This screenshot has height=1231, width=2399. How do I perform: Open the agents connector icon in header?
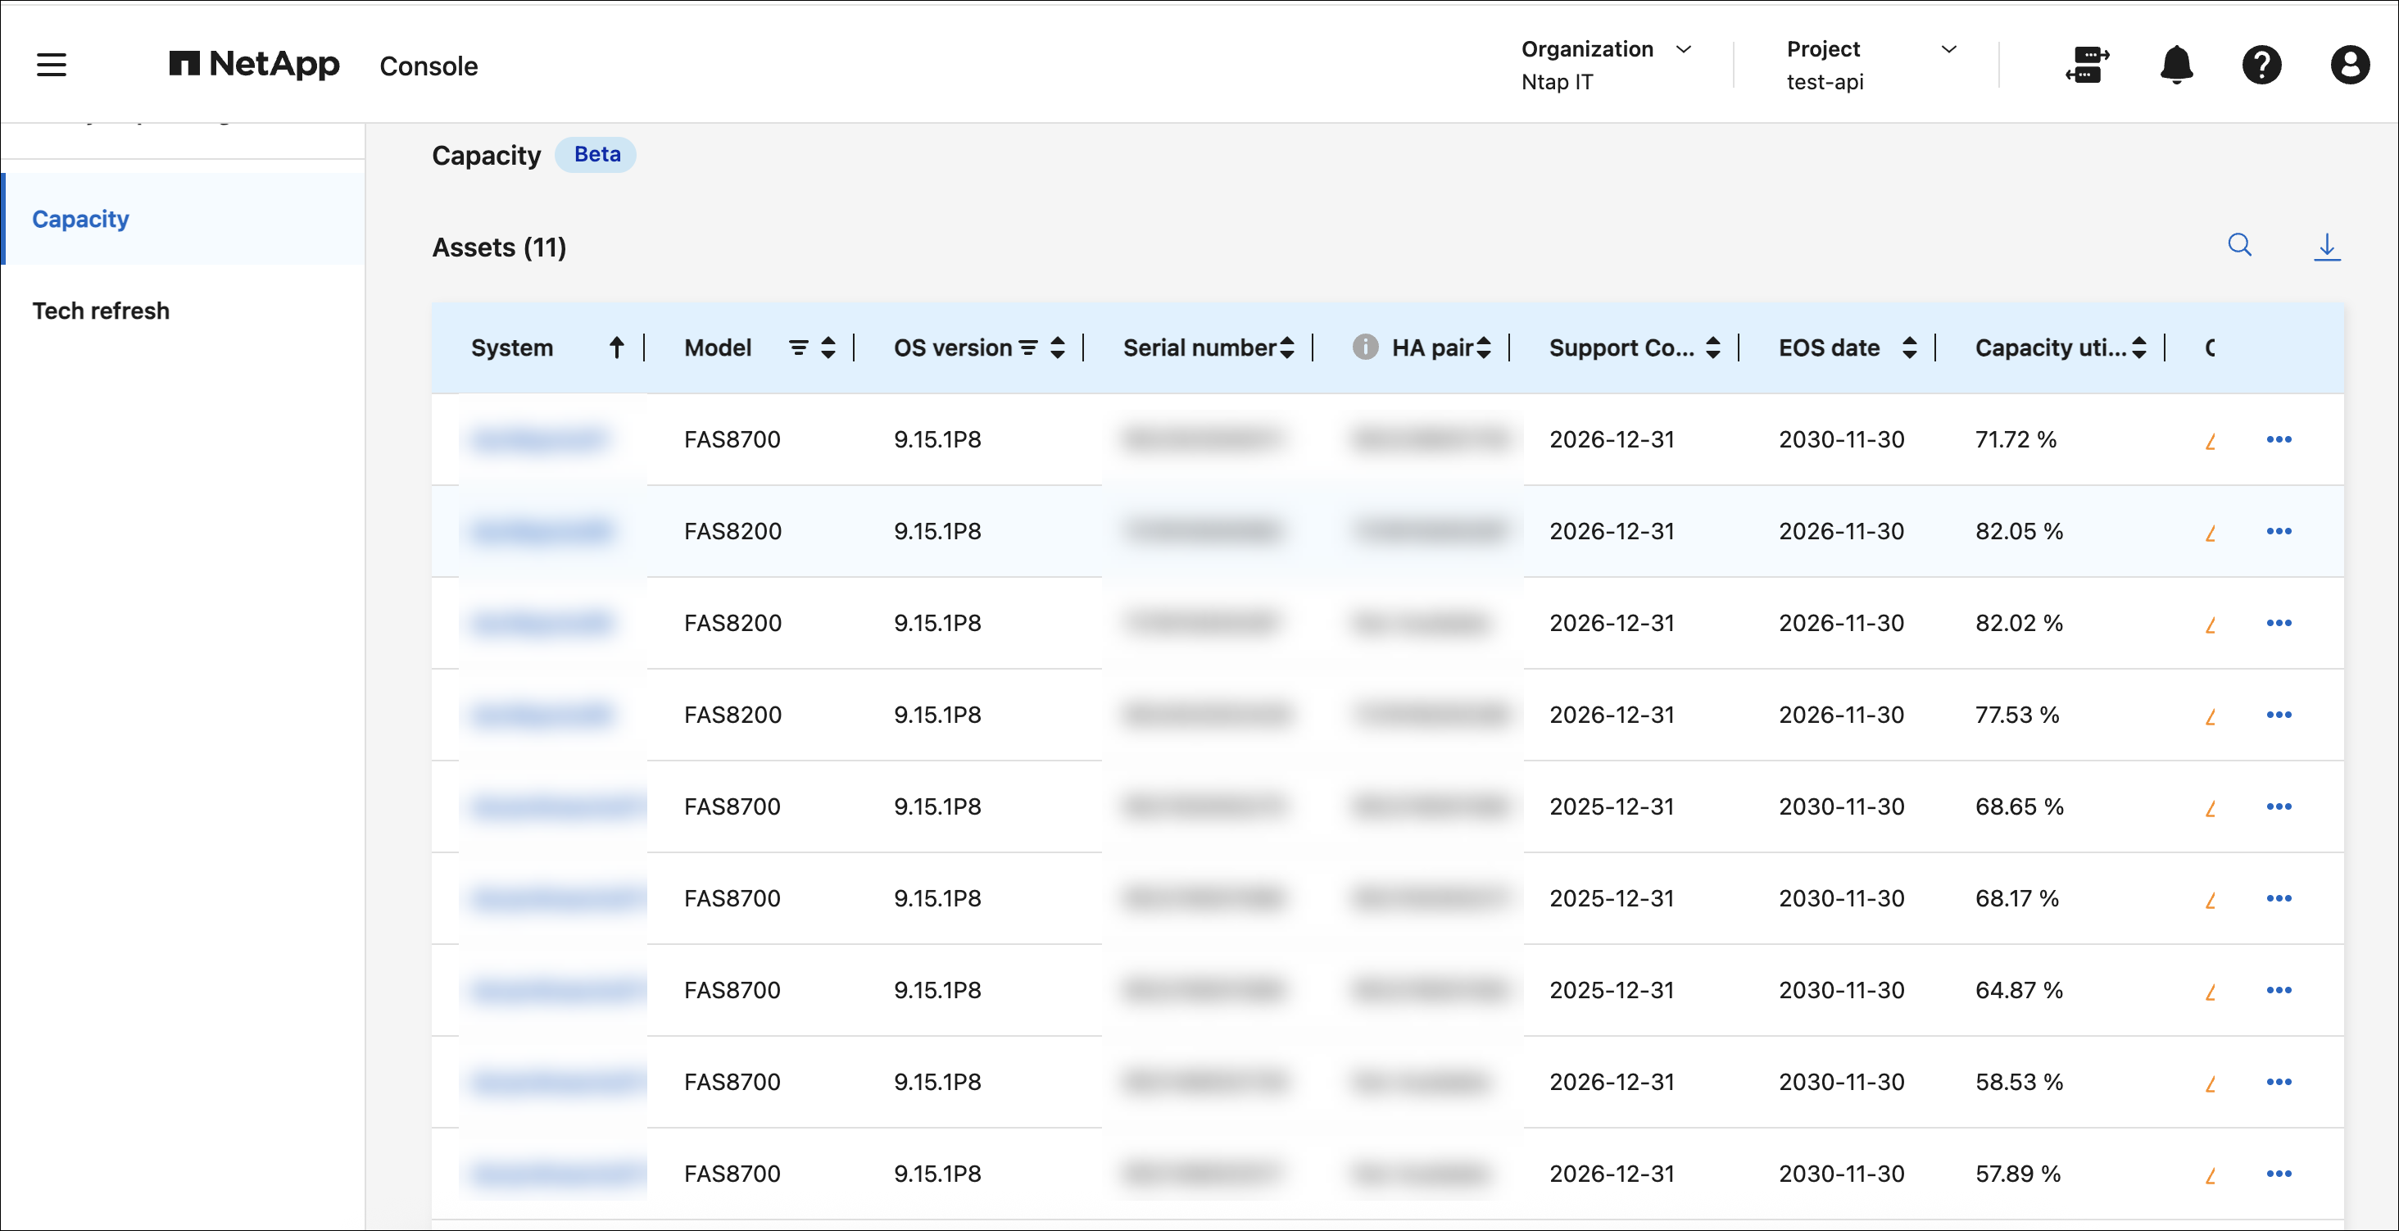coord(2087,66)
